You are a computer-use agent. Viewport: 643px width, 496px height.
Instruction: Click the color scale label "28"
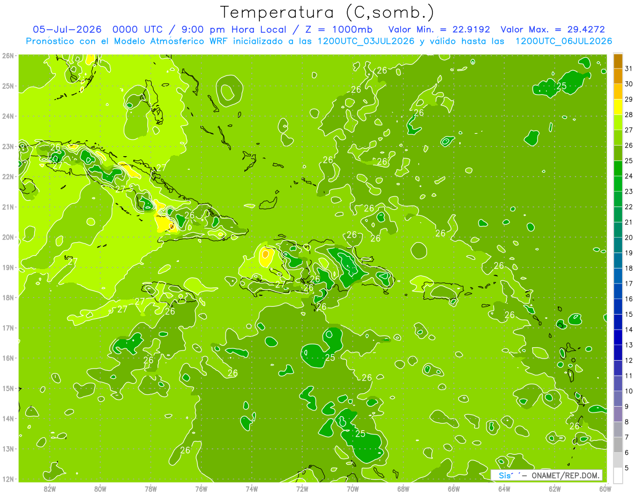629,115
